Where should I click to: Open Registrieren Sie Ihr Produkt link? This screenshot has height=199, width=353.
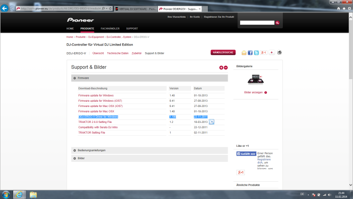pyautogui.click(x=219, y=17)
